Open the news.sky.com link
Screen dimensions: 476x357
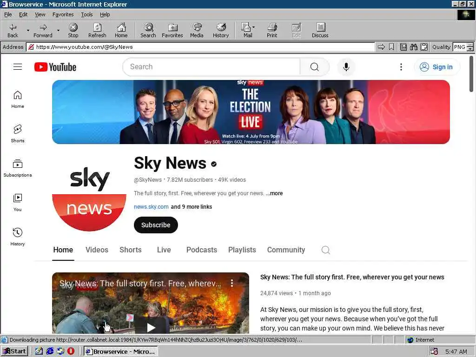[x=151, y=207]
